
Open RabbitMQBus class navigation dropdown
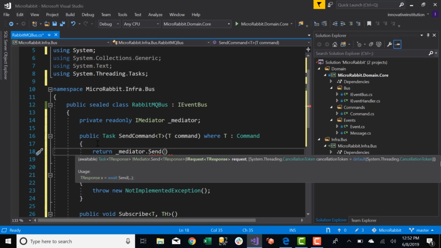coord(161,43)
